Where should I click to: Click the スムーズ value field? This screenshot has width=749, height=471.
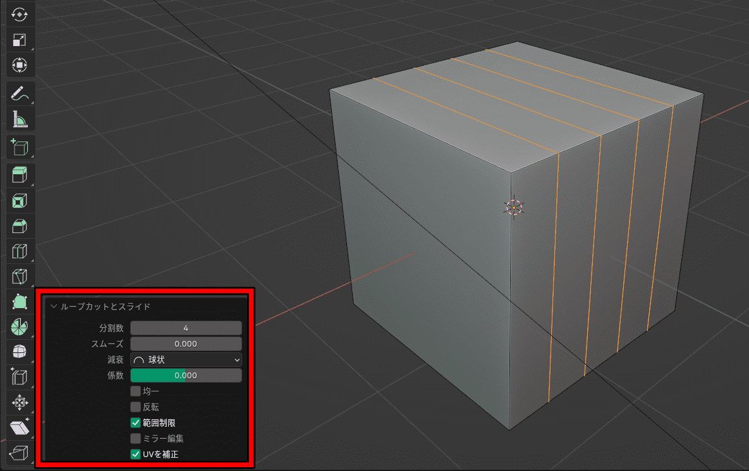pos(186,343)
